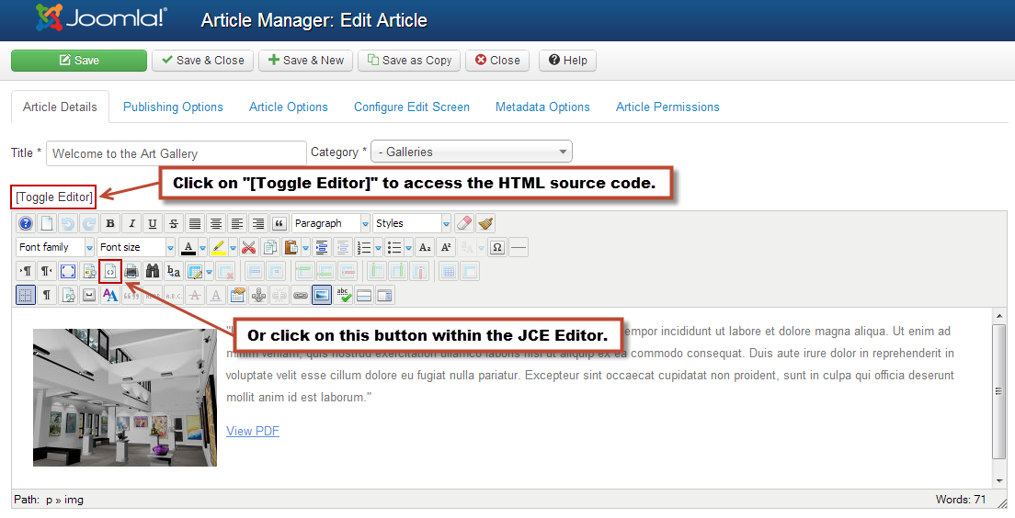
Task: Insert a link with chain icon
Action: click(301, 296)
